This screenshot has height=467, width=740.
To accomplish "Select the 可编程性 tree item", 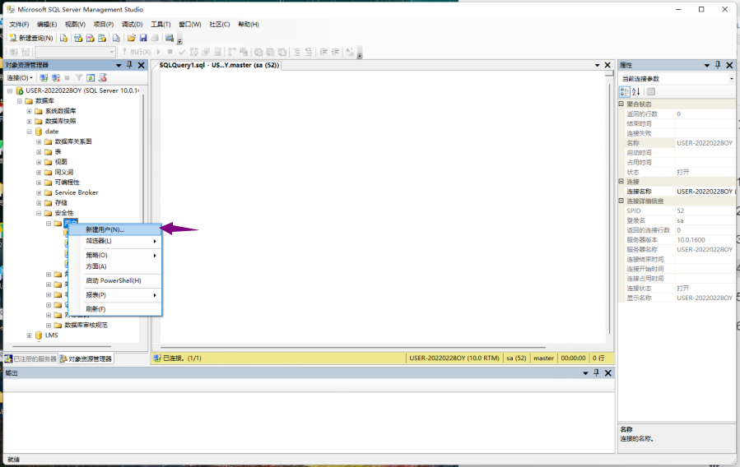I will click(67, 183).
